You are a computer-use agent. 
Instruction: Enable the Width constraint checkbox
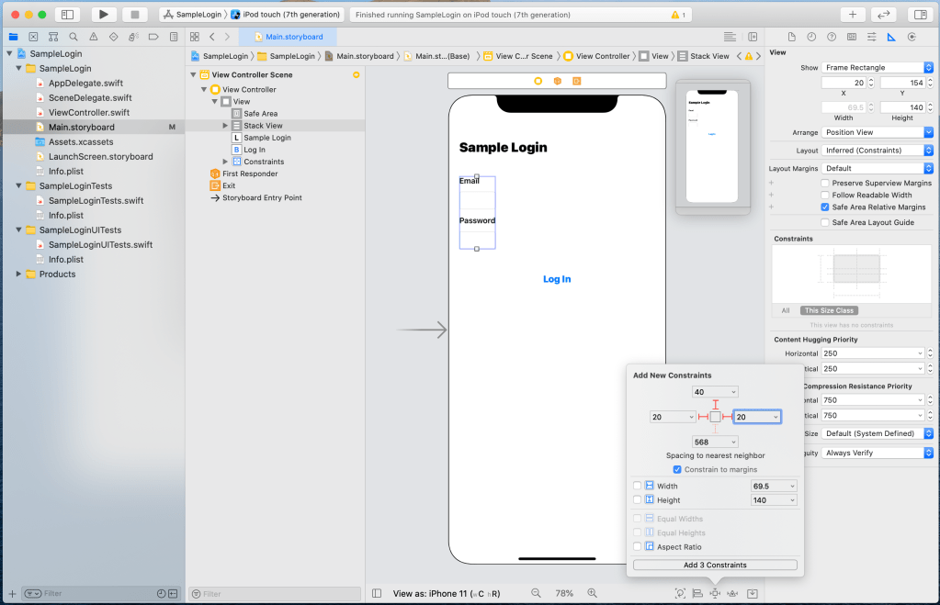[638, 486]
